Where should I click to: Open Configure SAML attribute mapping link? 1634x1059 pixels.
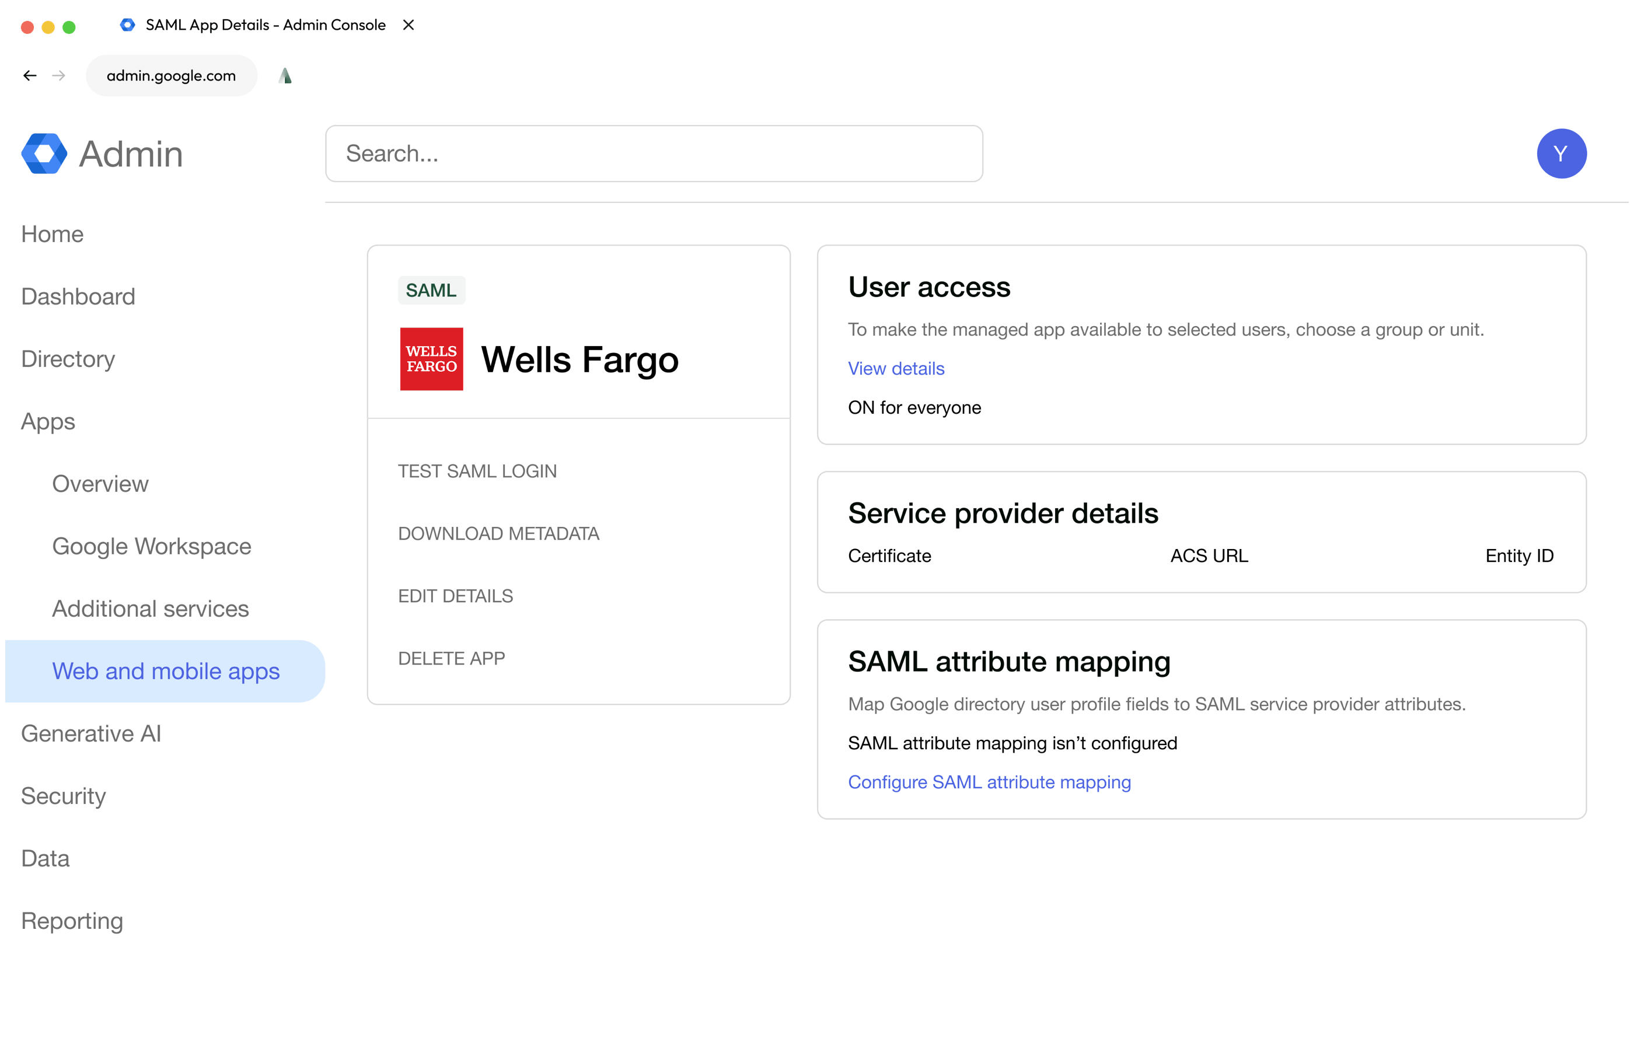click(989, 782)
